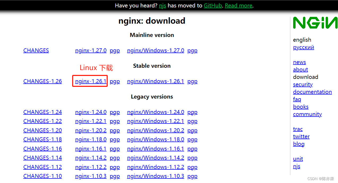Open CHANGES-1.12 link

point(42,167)
